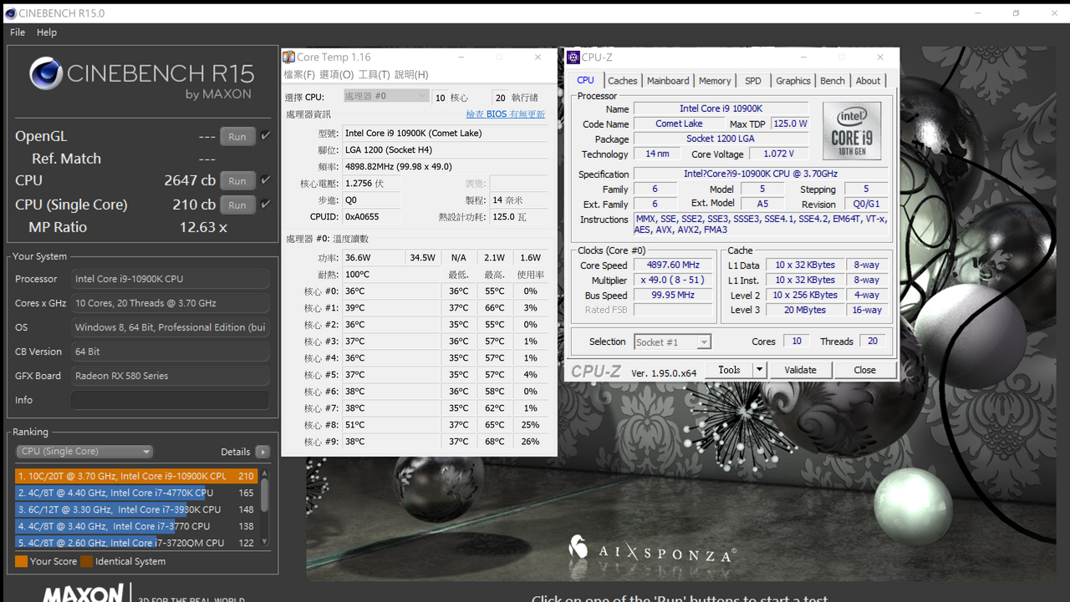Screen dimensions: 1070x602
Task: Click the ranking list scrollbar
Action: [265, 508]
